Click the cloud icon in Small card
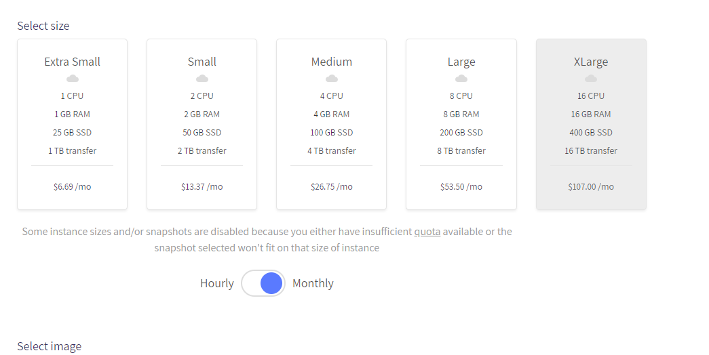This screenshot has height=355, width=709. click(x=202, y=79)
